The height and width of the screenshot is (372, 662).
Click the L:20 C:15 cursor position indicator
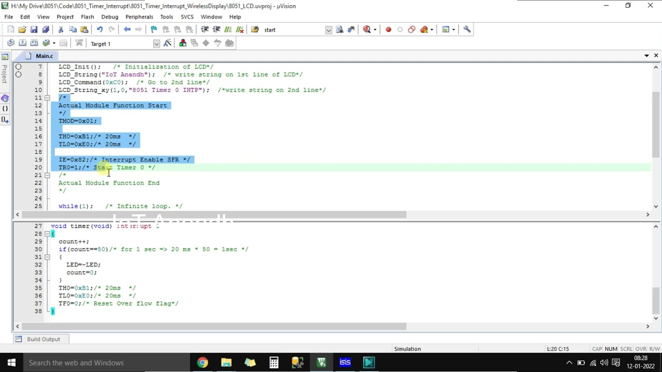[x=558, y=349]
